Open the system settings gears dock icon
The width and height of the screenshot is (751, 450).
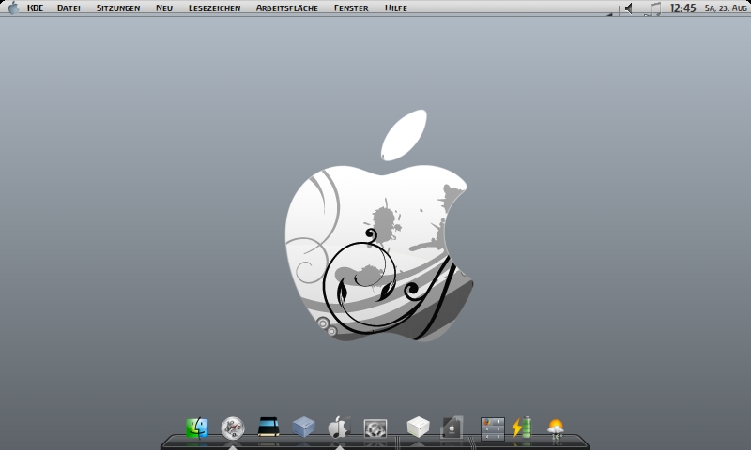(375, 428)
